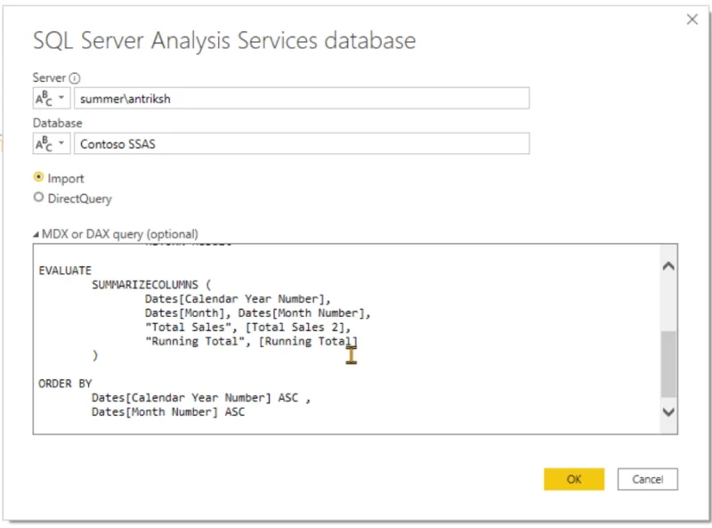Click the scroll down arrow in query box
Image resolution: width=712 pixels, height=528 pixels.
click(668, 411)
